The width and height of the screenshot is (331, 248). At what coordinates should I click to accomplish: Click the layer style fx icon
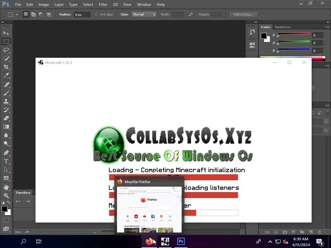point(276,232)
